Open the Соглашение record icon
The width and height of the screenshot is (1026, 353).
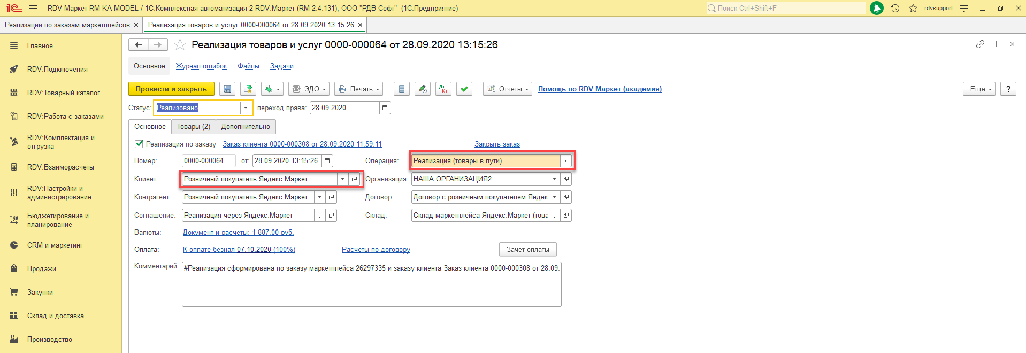(x=331, y=216)
